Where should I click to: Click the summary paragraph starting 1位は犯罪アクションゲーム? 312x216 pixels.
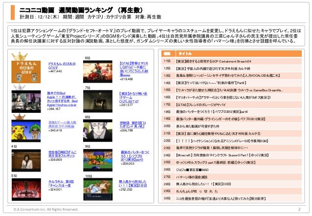[156, 36]
